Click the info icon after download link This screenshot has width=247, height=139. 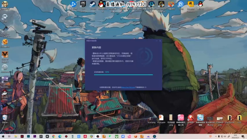[x=145, y=87]
